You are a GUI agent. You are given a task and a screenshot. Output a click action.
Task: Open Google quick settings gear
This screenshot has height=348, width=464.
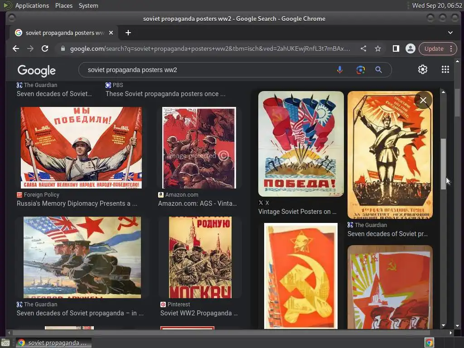point(423,69)
